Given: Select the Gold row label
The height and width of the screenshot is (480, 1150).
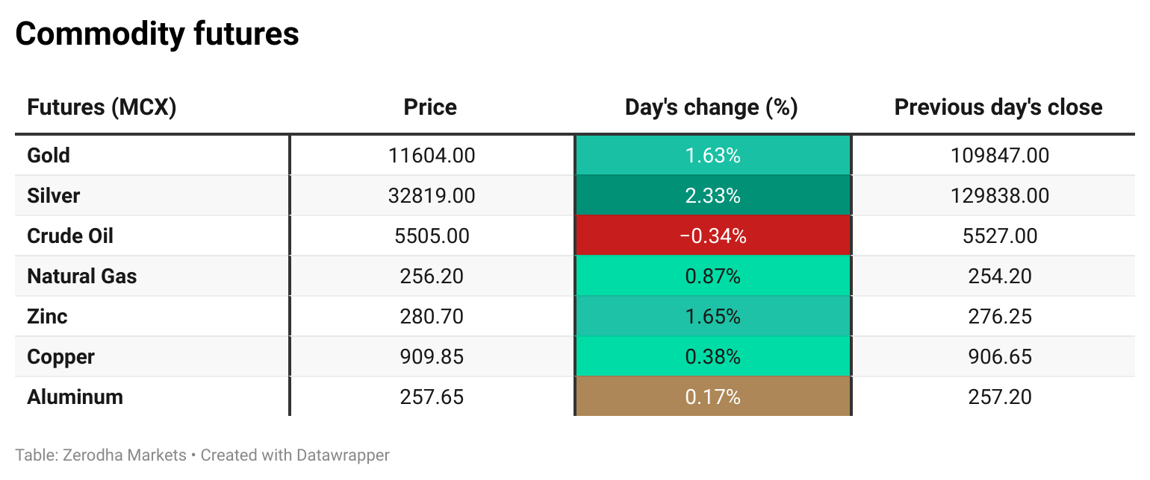Looking at the screenshot, I should 49,155.
